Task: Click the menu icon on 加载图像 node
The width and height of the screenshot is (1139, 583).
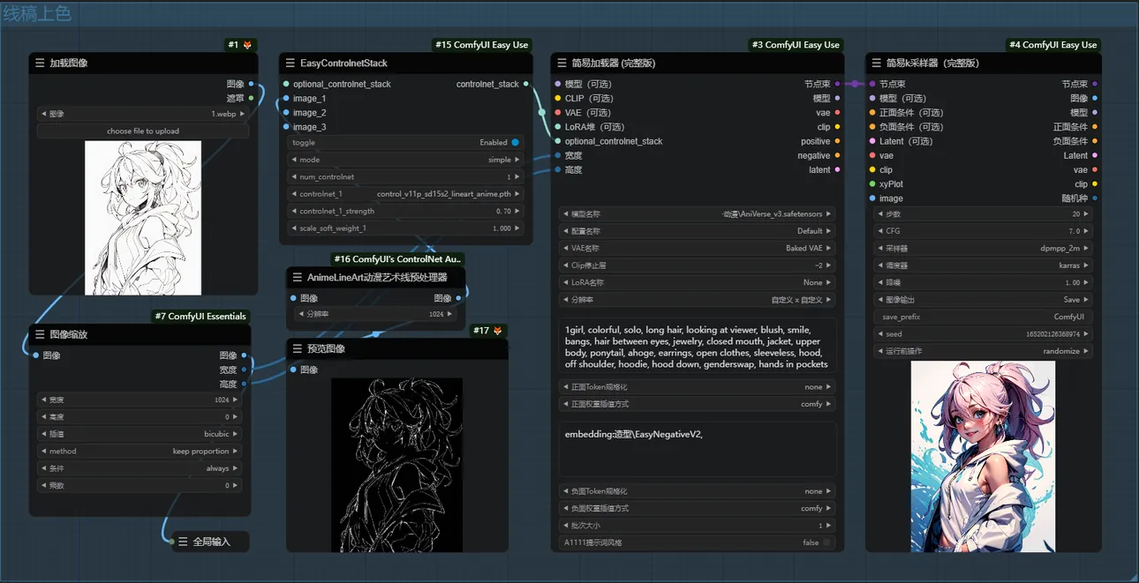Action: 40,64
